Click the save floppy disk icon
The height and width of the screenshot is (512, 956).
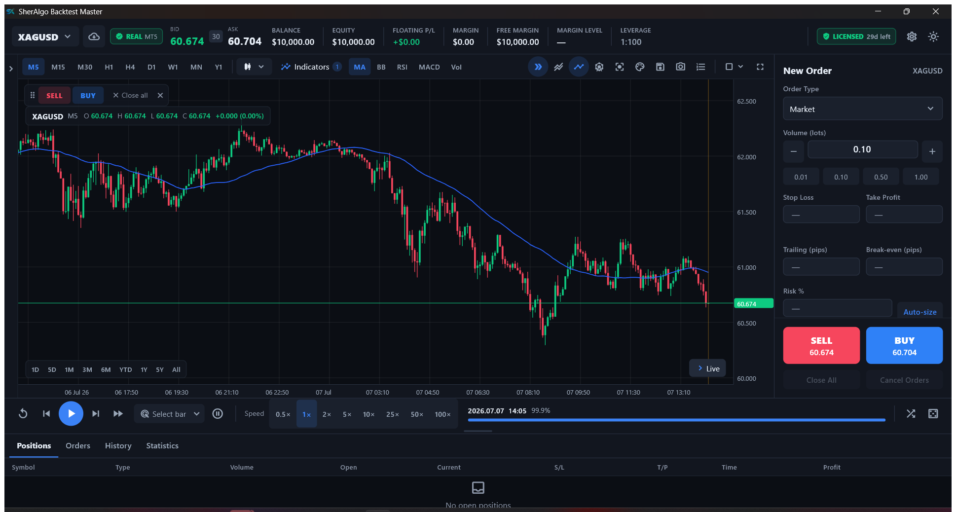(660, 67)
